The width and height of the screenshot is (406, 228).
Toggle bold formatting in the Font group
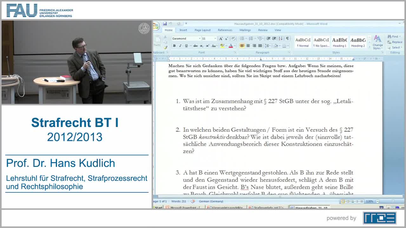(174, 46)
